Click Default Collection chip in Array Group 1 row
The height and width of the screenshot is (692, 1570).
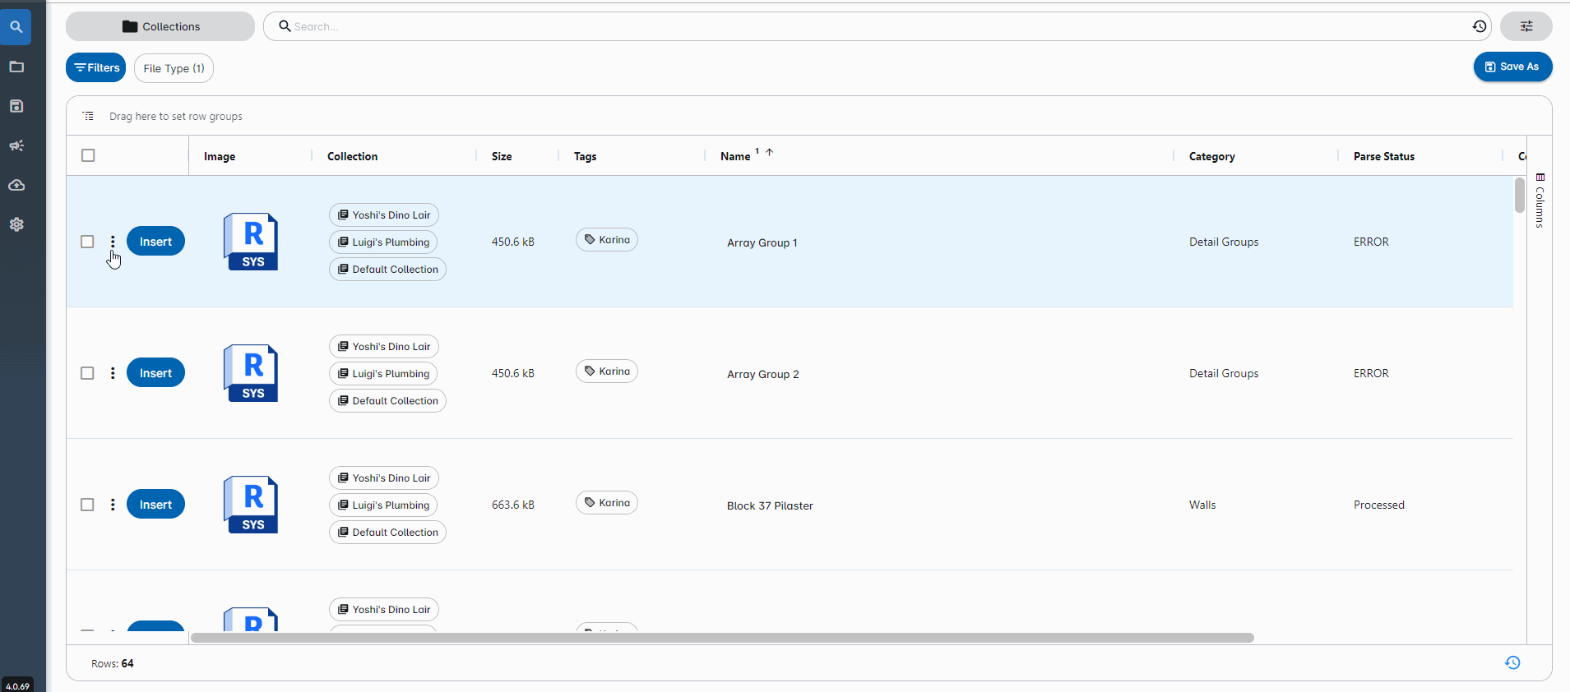click(x=387, y=270)
